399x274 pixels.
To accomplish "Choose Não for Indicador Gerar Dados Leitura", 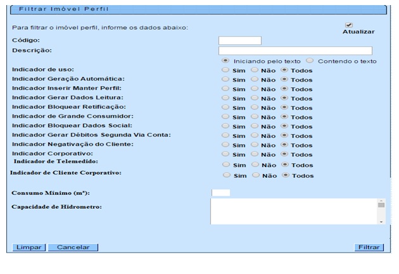I will point(255,98).
